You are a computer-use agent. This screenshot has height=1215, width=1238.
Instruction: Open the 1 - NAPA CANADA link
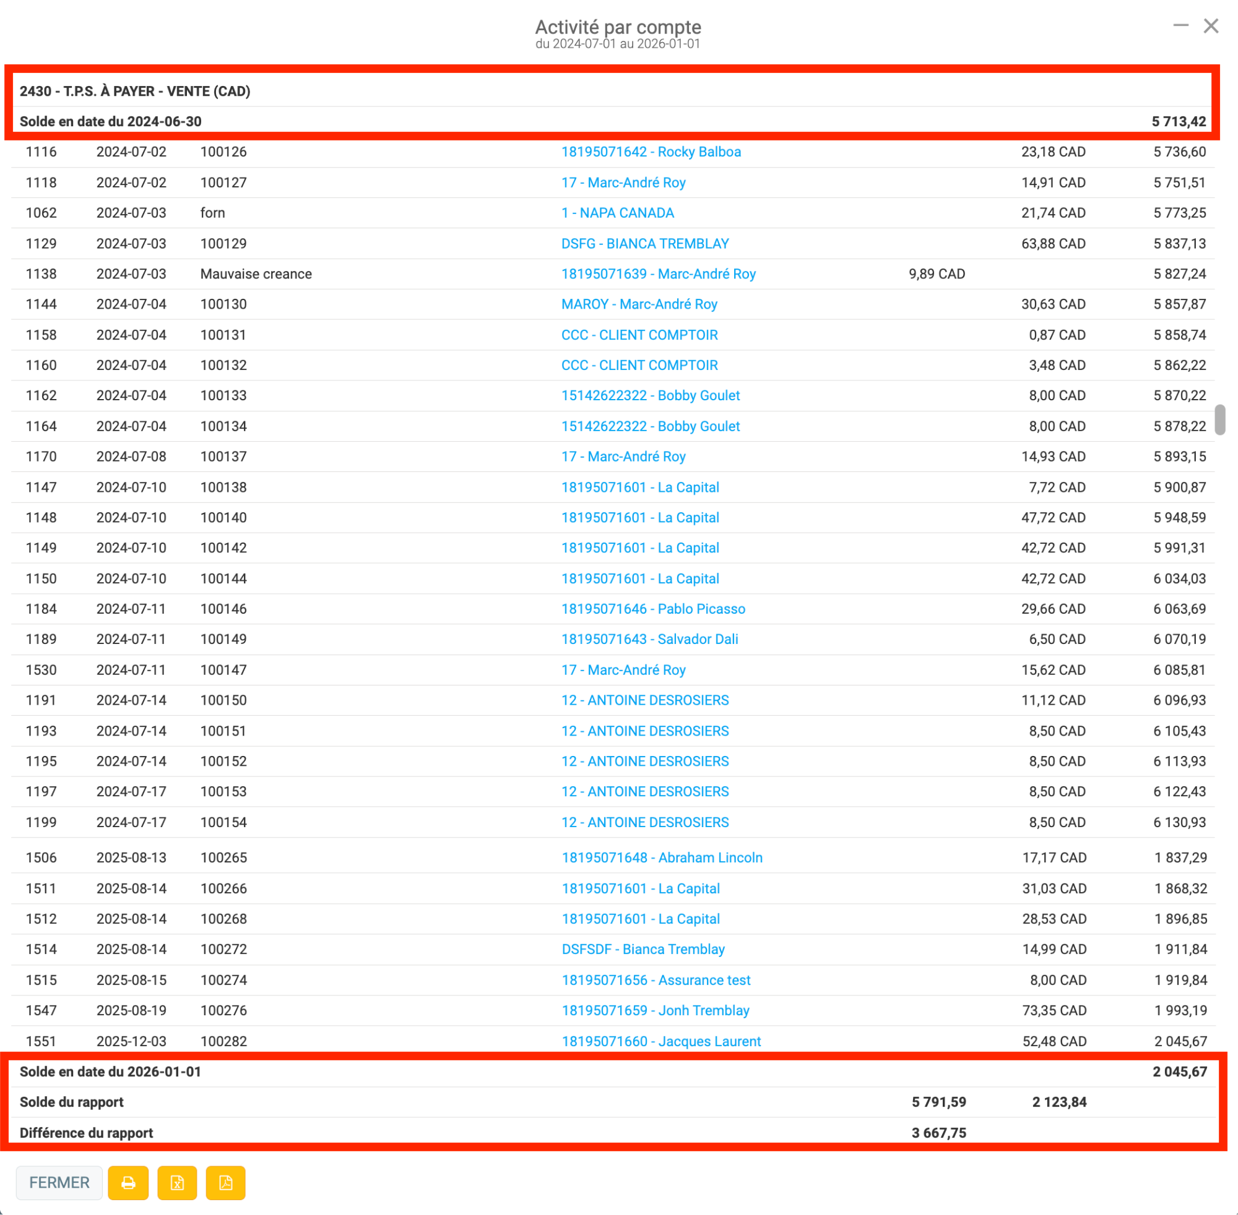pyautogui.click(x=617, y=212)
